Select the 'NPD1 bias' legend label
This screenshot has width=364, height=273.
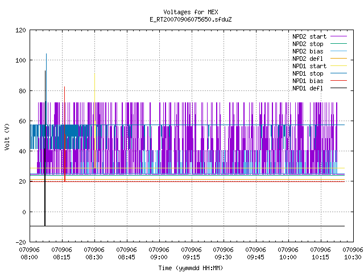click(308, 81)
